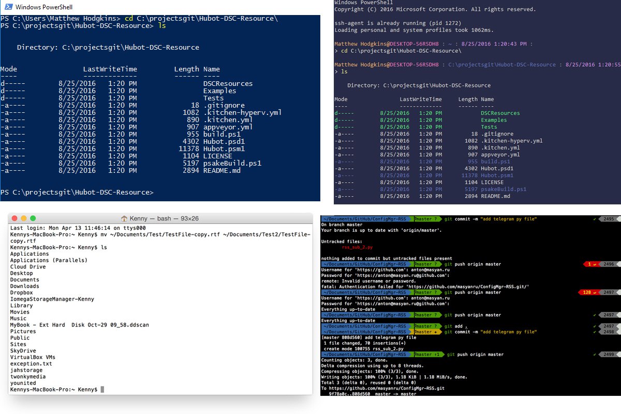The width and height of the screenshot is (621, 414).
Task: Click red untracked file rss_sub_2.py
Action: [358, 247]
